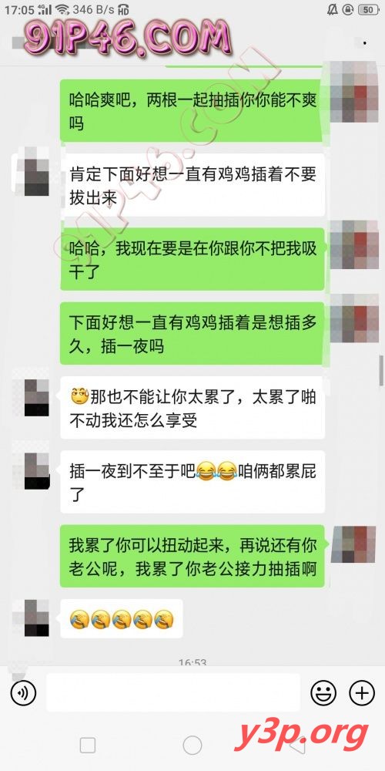
Task: Tap the last green sent message bubble
Action: (192, 556)
